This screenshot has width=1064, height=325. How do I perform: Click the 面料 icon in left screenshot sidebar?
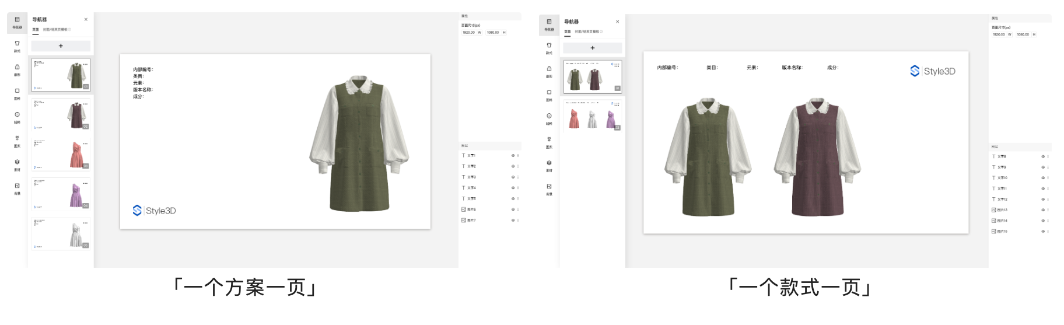[x=17, y=93]
